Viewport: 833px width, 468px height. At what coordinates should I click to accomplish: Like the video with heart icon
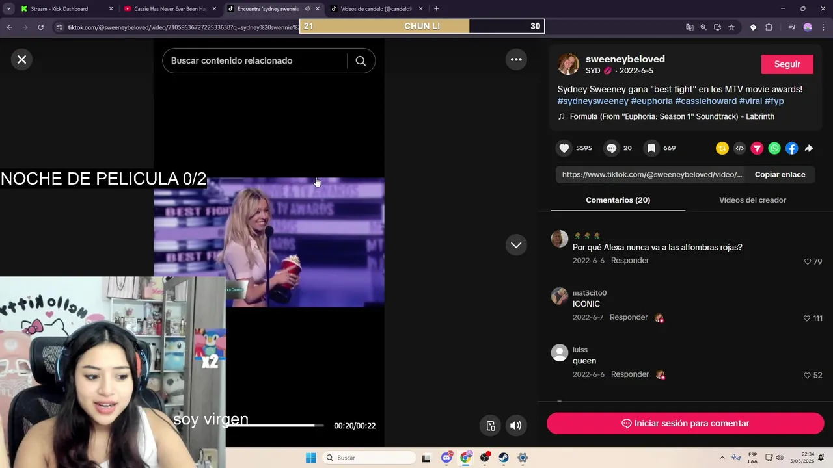point(564,148)
